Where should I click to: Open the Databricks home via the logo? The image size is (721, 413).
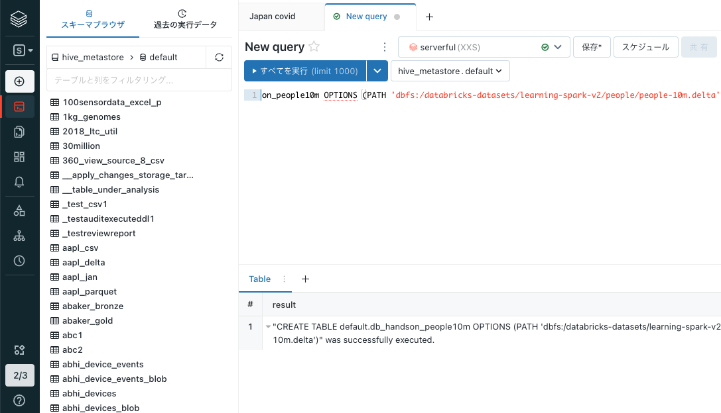tap(18, 18)
